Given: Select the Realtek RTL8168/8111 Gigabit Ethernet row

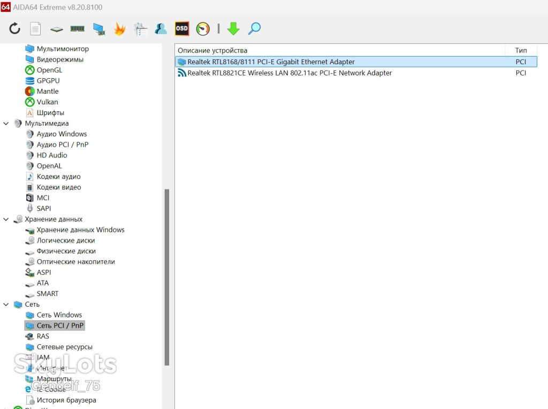Looking at the screenshot, I should [356, 62].
